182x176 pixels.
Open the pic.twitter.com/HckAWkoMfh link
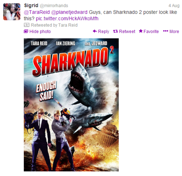[x=67, y=18]
